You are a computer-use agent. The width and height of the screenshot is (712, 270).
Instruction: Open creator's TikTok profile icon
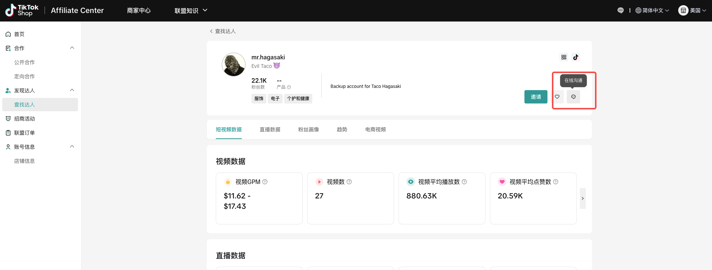tap(575, 57)
